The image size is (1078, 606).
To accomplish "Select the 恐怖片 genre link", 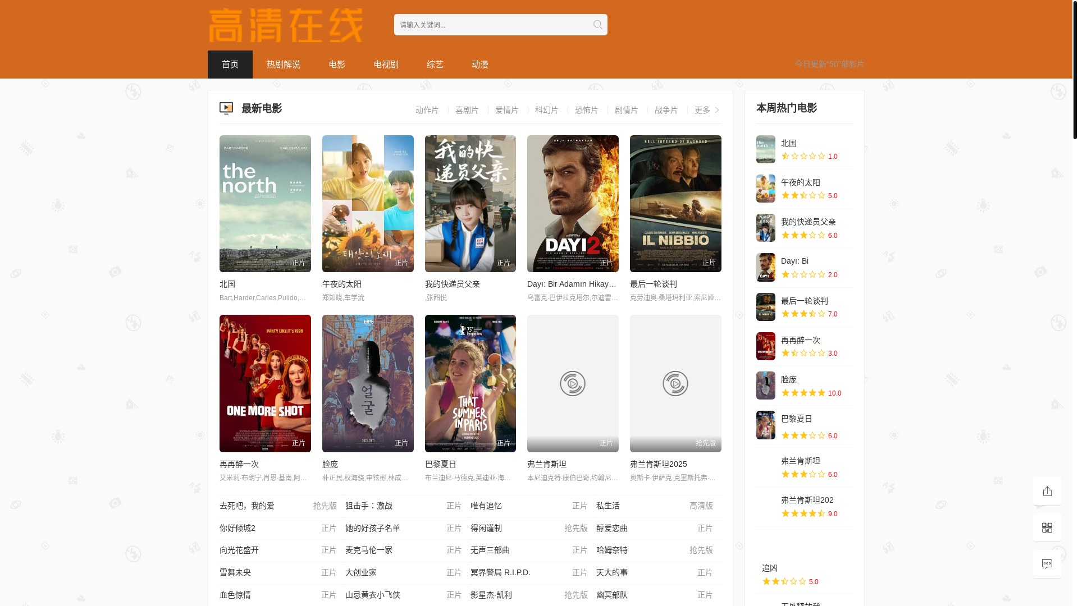I will [x=586, y=110].
